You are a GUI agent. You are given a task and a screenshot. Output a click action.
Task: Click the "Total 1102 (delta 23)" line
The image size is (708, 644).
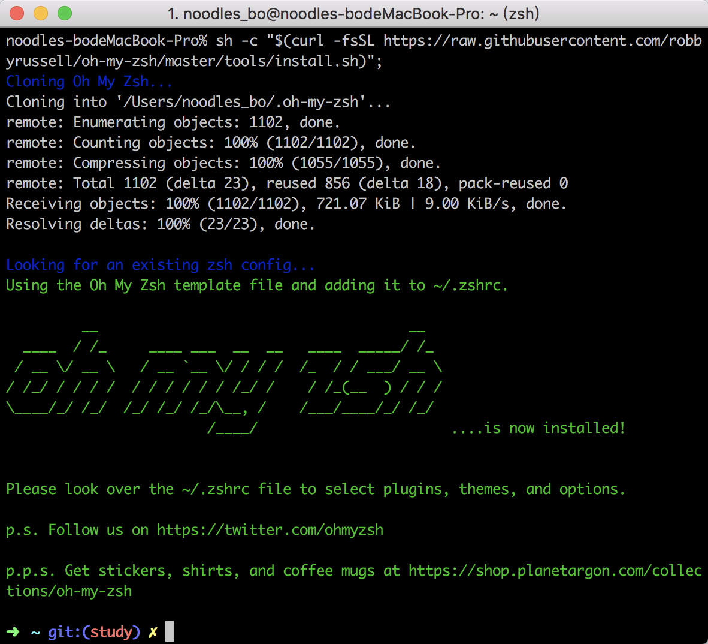pyautogui.click(x=287, y=183)
